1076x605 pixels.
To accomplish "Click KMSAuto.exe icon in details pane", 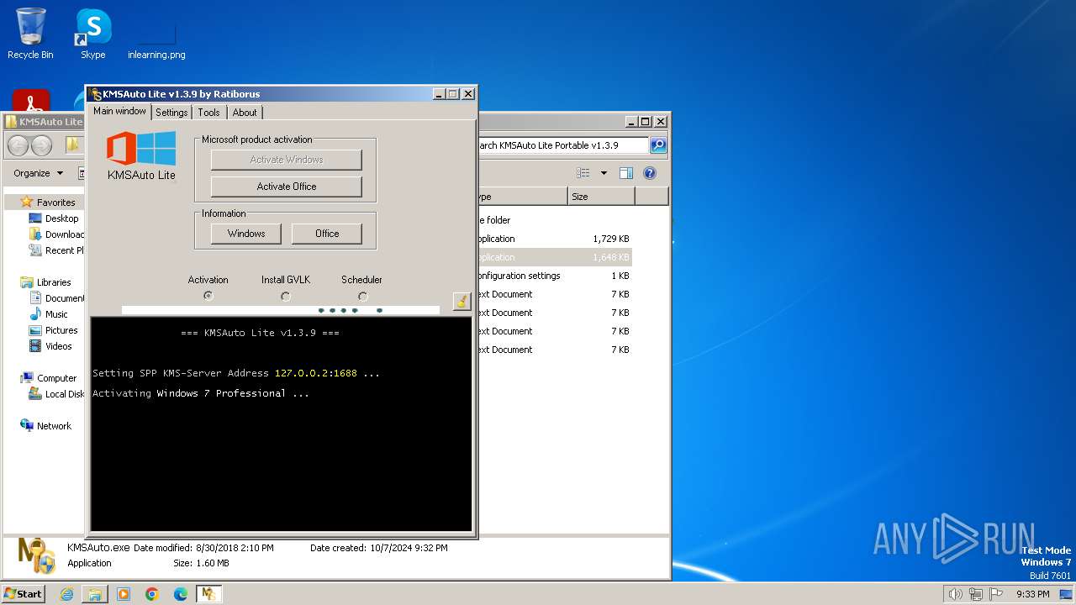I will (36, 555).
